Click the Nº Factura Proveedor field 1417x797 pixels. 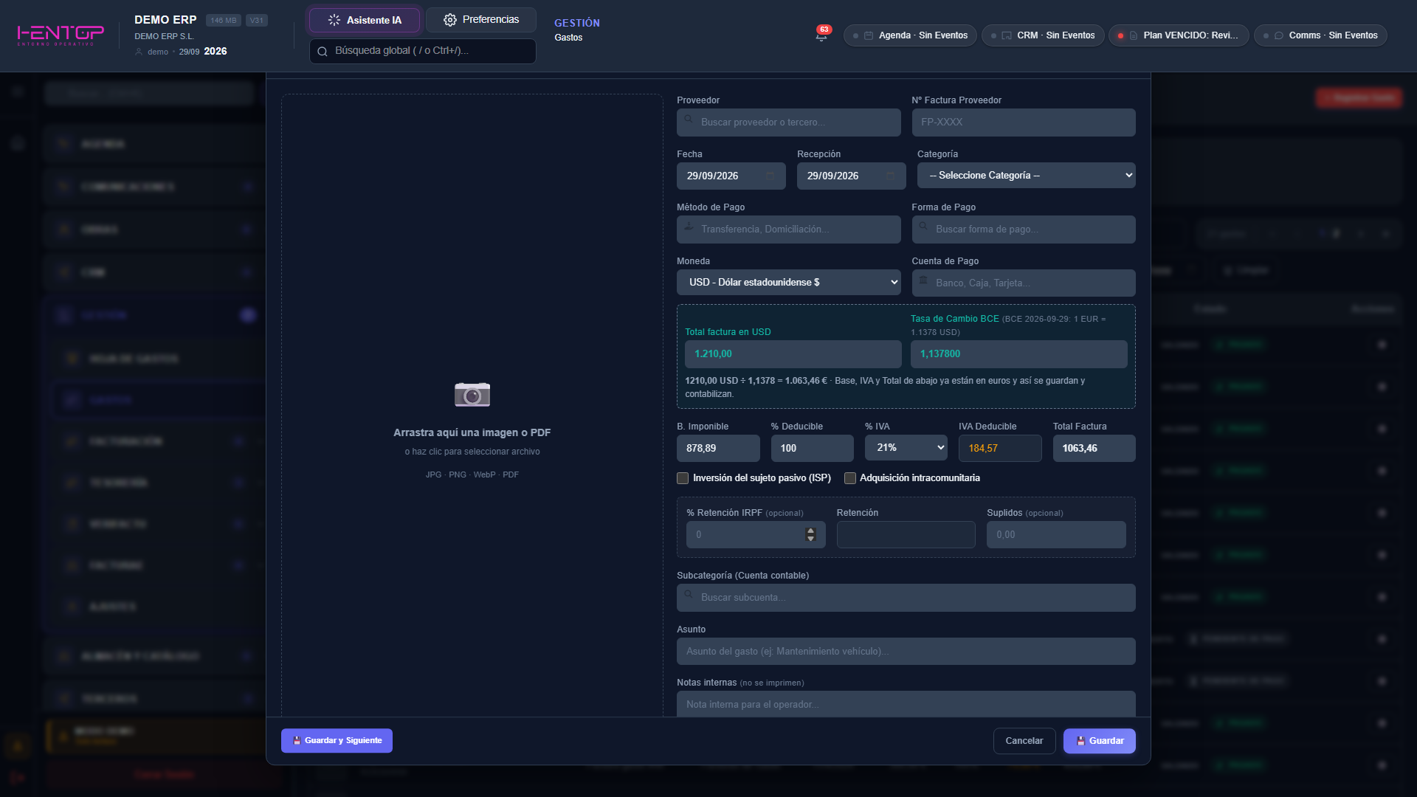(x=1024, y=123)
